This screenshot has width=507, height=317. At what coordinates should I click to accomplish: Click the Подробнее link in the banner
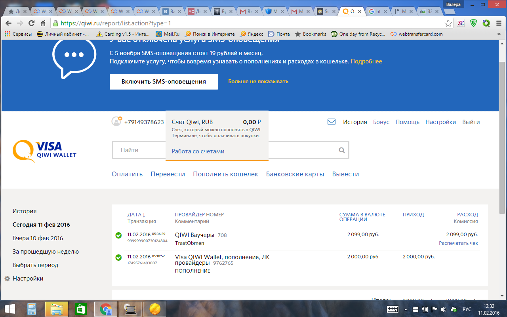pos(366,61)
